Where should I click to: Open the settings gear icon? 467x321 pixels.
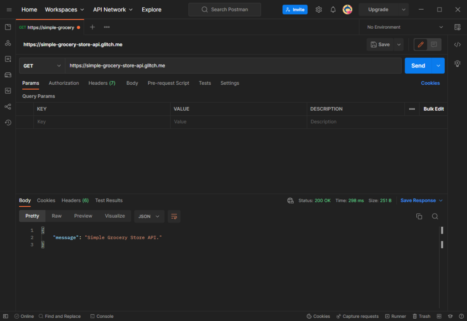pos(319,10)
